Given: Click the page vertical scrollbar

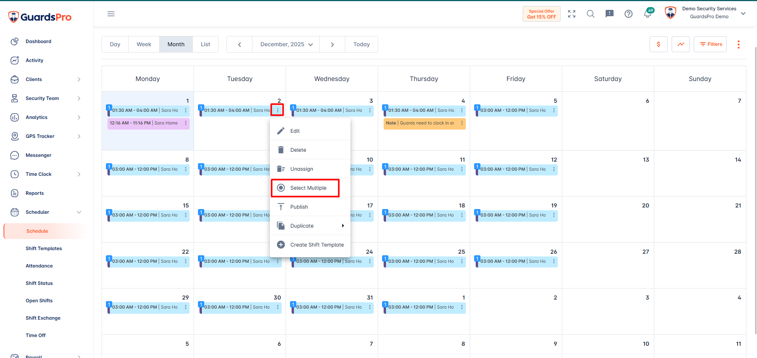Looking at the screenshot, I should tap(755, 190).
